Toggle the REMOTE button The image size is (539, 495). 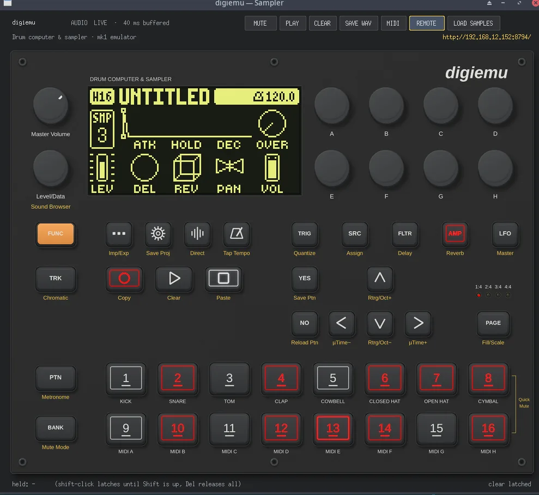426,23
